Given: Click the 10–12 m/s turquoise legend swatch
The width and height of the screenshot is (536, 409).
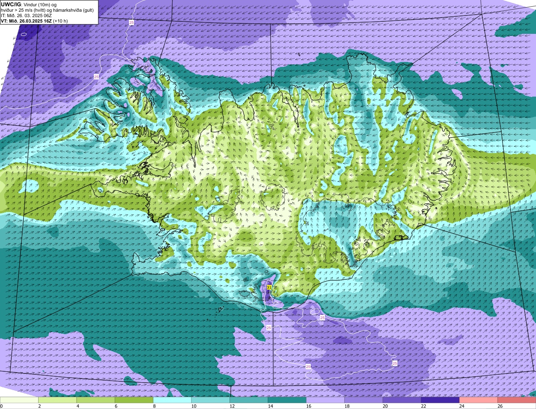Looking at the screenshot, I should click(211, 400).
